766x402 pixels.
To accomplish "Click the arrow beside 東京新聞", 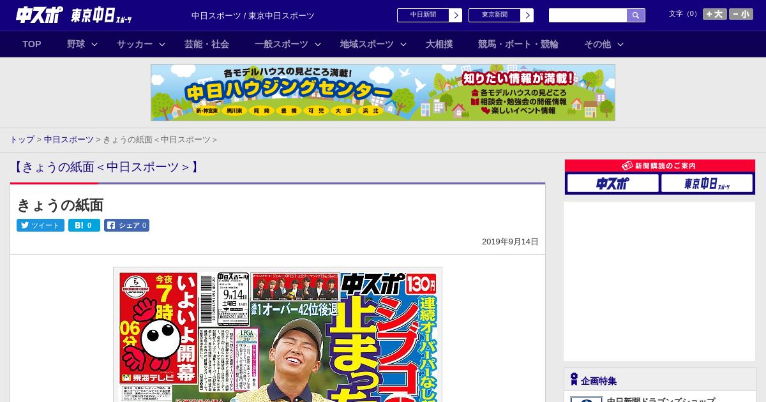I will click(527, 15).
